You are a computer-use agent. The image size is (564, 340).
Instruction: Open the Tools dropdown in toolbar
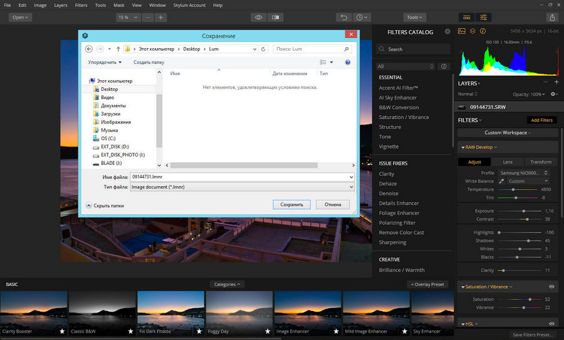pyautogui.click(x=414, y=18)
